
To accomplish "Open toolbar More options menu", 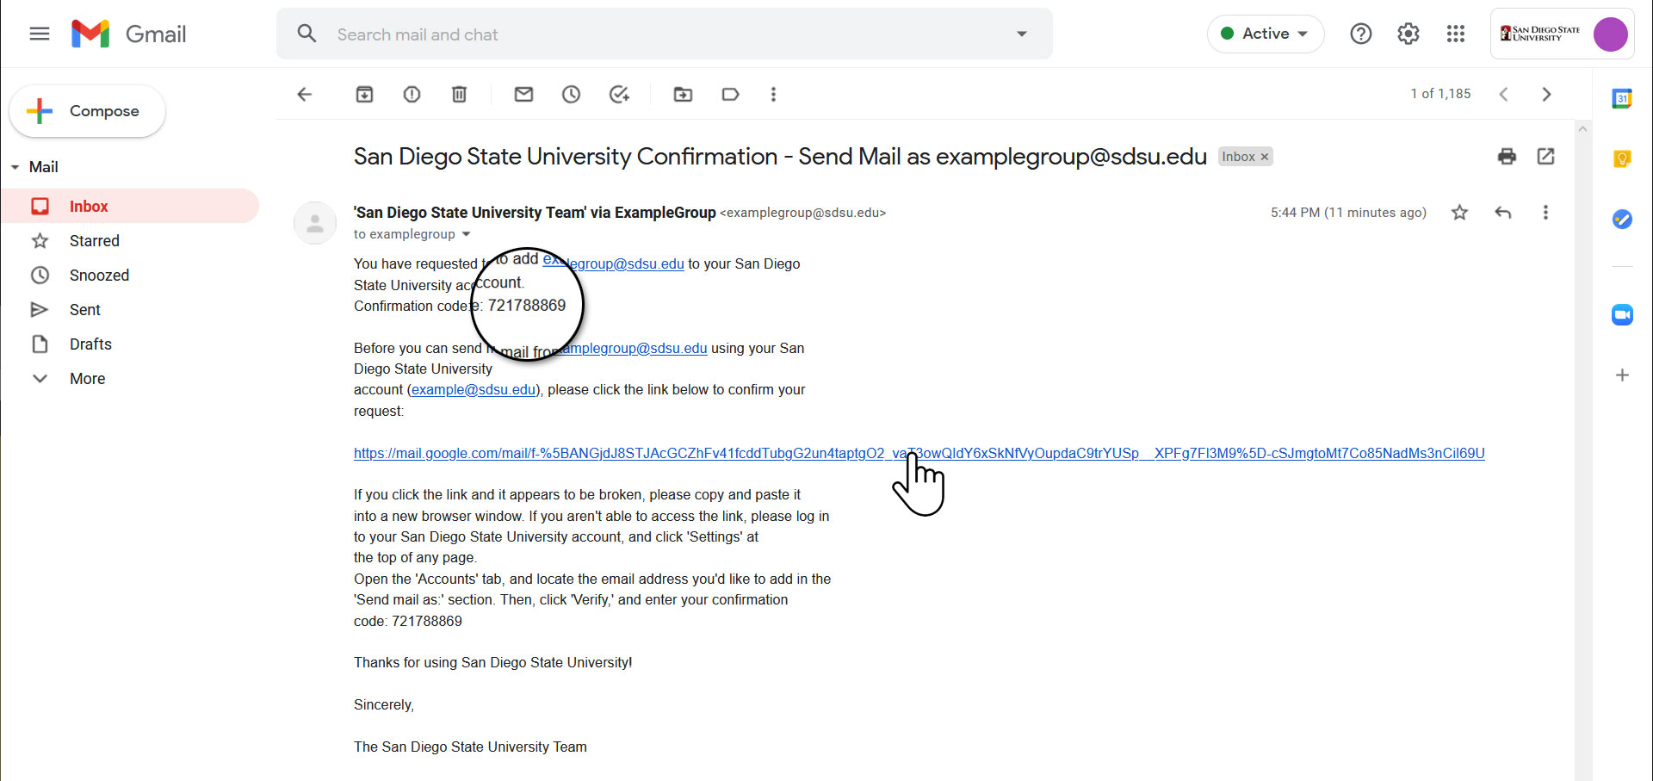I will click(x=773, y=94).
